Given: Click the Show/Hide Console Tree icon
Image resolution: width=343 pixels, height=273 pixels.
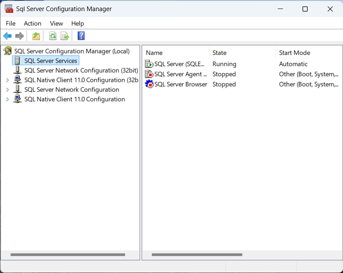Looking at the screenshot, I should pos(36,36).
